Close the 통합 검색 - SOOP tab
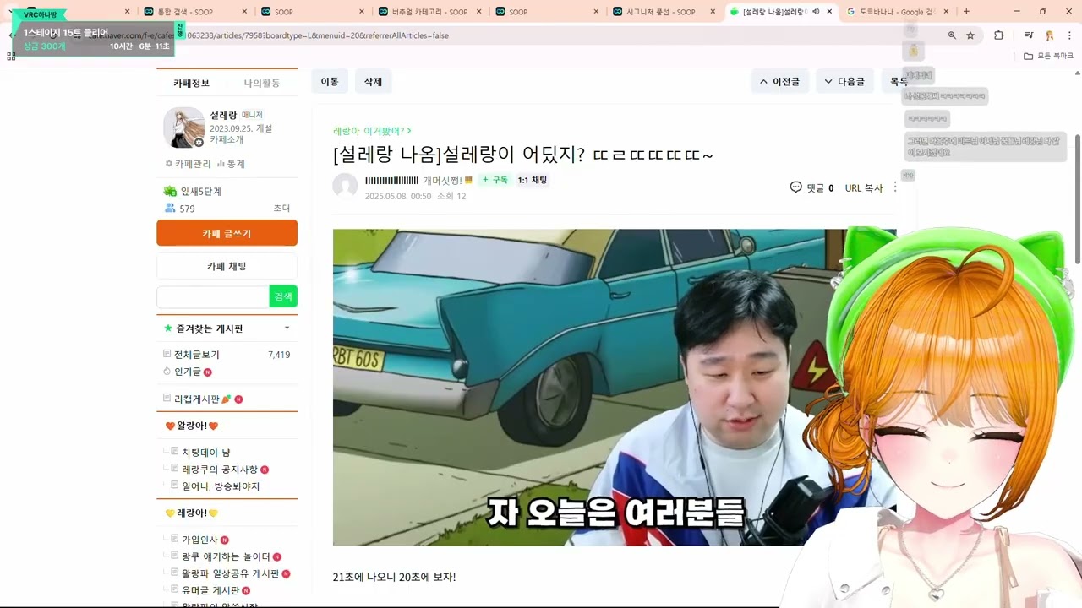 pos(244,12)
